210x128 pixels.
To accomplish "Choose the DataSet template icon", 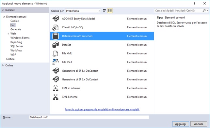I will [56, 45].
